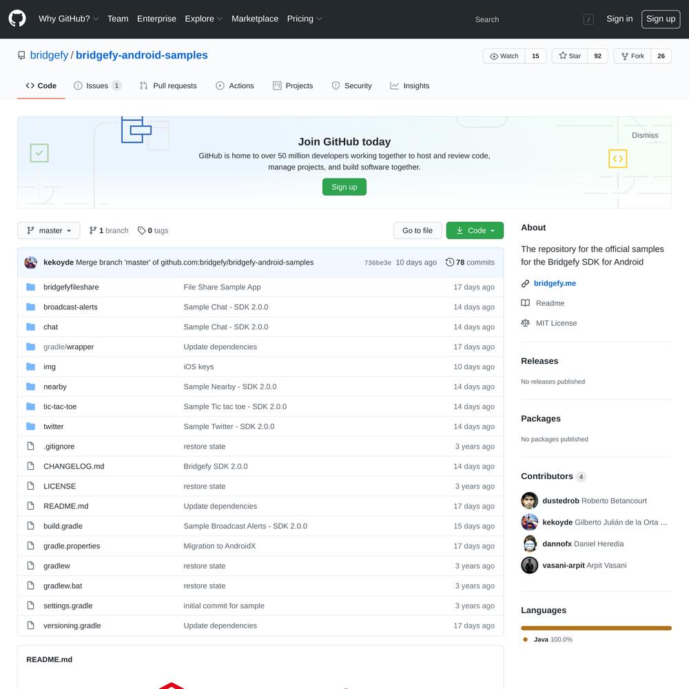Open the Projects tab
Image resolution: width=689 pixels, height=689 pixels.
[x=293, y=85]
